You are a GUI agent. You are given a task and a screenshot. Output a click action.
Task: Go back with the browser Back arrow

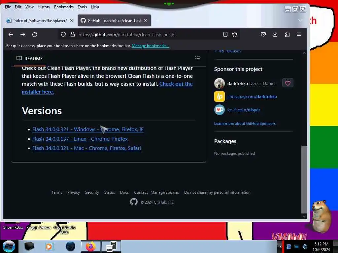[11, 34]
